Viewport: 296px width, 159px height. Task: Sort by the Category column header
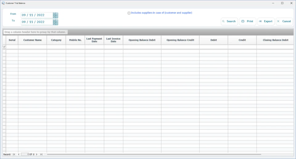(56, 40)
